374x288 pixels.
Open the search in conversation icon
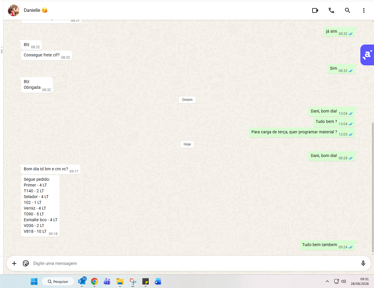pos(347,10)
